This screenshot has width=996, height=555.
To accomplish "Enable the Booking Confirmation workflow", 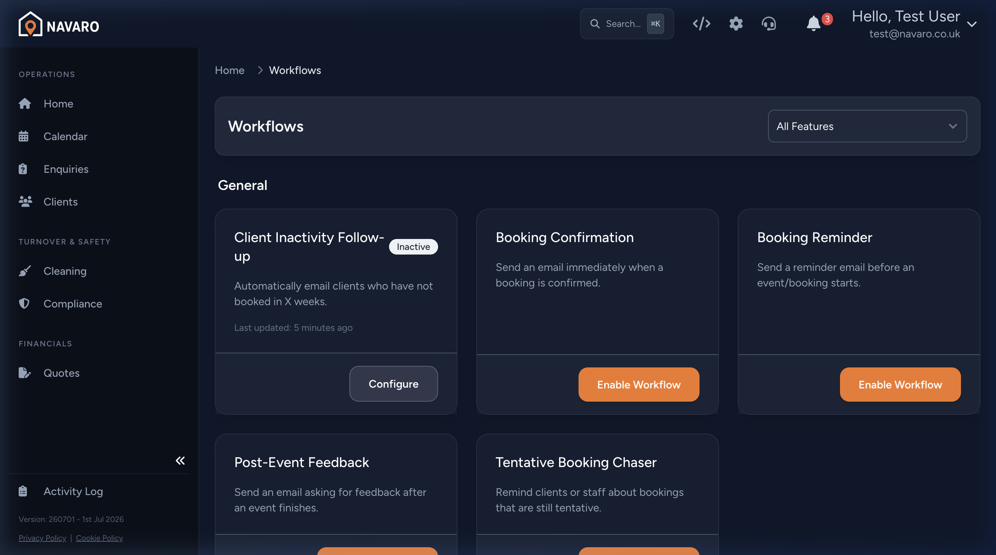I will coord(639,385).
